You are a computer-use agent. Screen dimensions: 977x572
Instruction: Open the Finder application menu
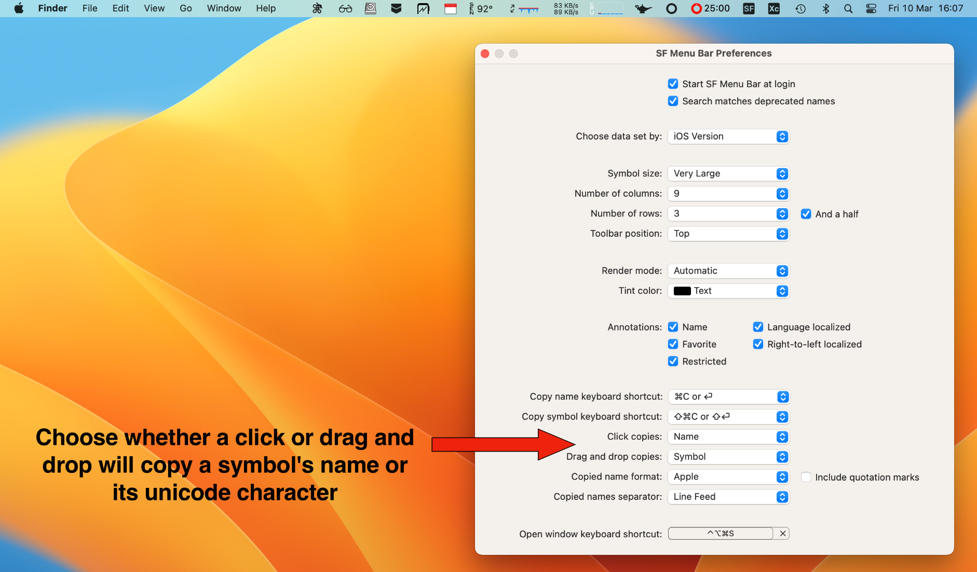(52, 8)
